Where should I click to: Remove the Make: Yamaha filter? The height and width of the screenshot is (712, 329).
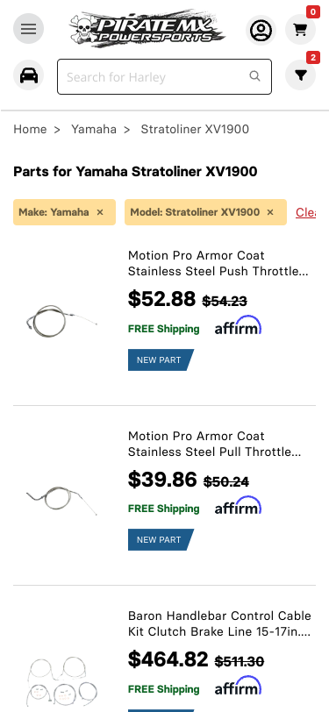click(x=100, y=212)
